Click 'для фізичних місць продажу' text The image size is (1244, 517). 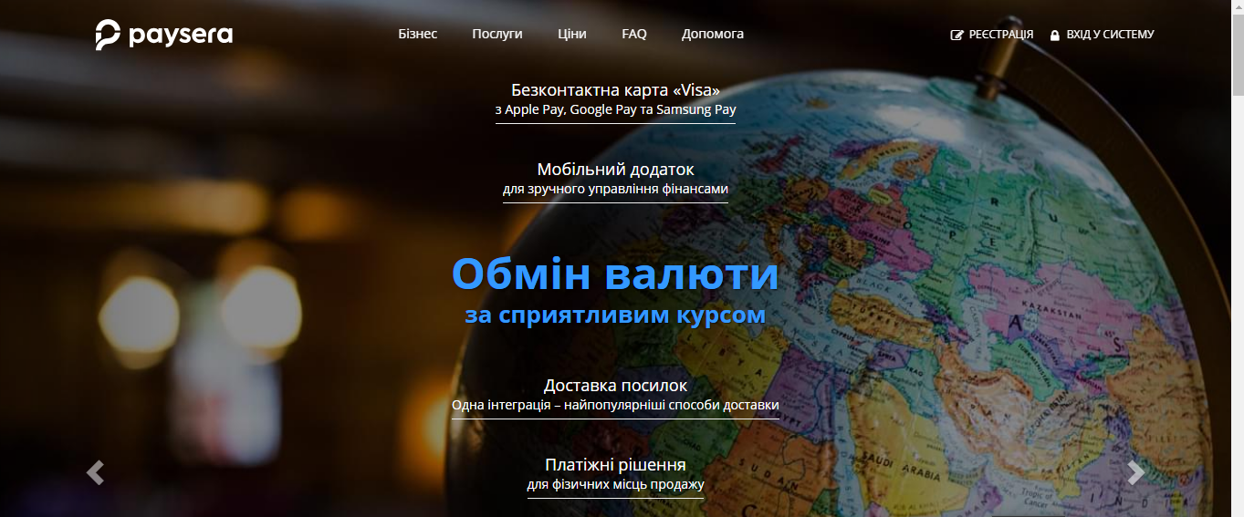coord(615,485)
